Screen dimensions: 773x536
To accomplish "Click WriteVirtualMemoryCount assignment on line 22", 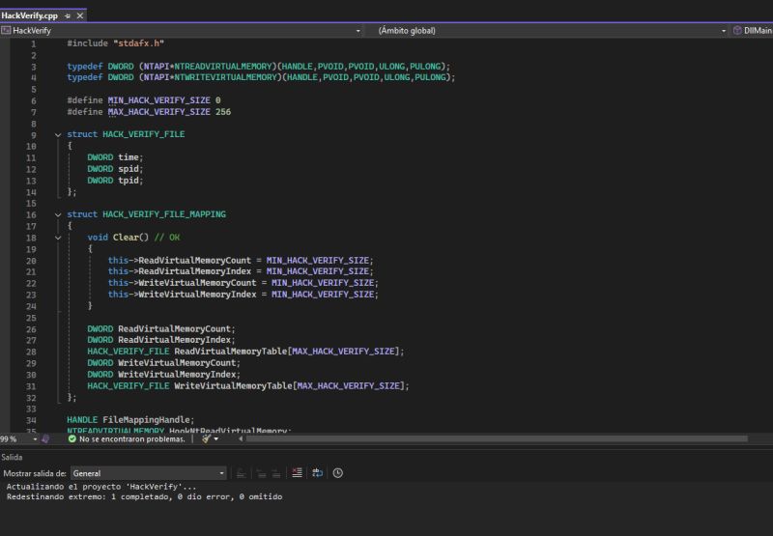I will (243, 283).
